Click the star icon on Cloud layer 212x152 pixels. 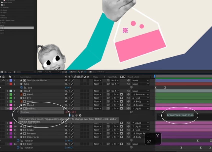(21, 91)
